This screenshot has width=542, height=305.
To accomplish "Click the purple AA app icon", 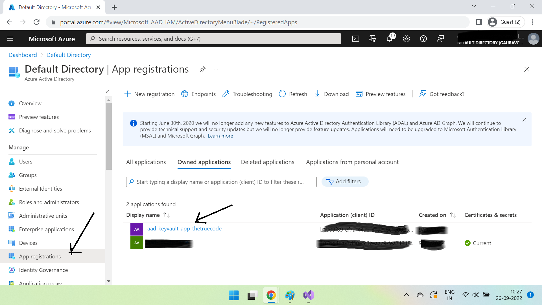I will click(x=137, y=229).
